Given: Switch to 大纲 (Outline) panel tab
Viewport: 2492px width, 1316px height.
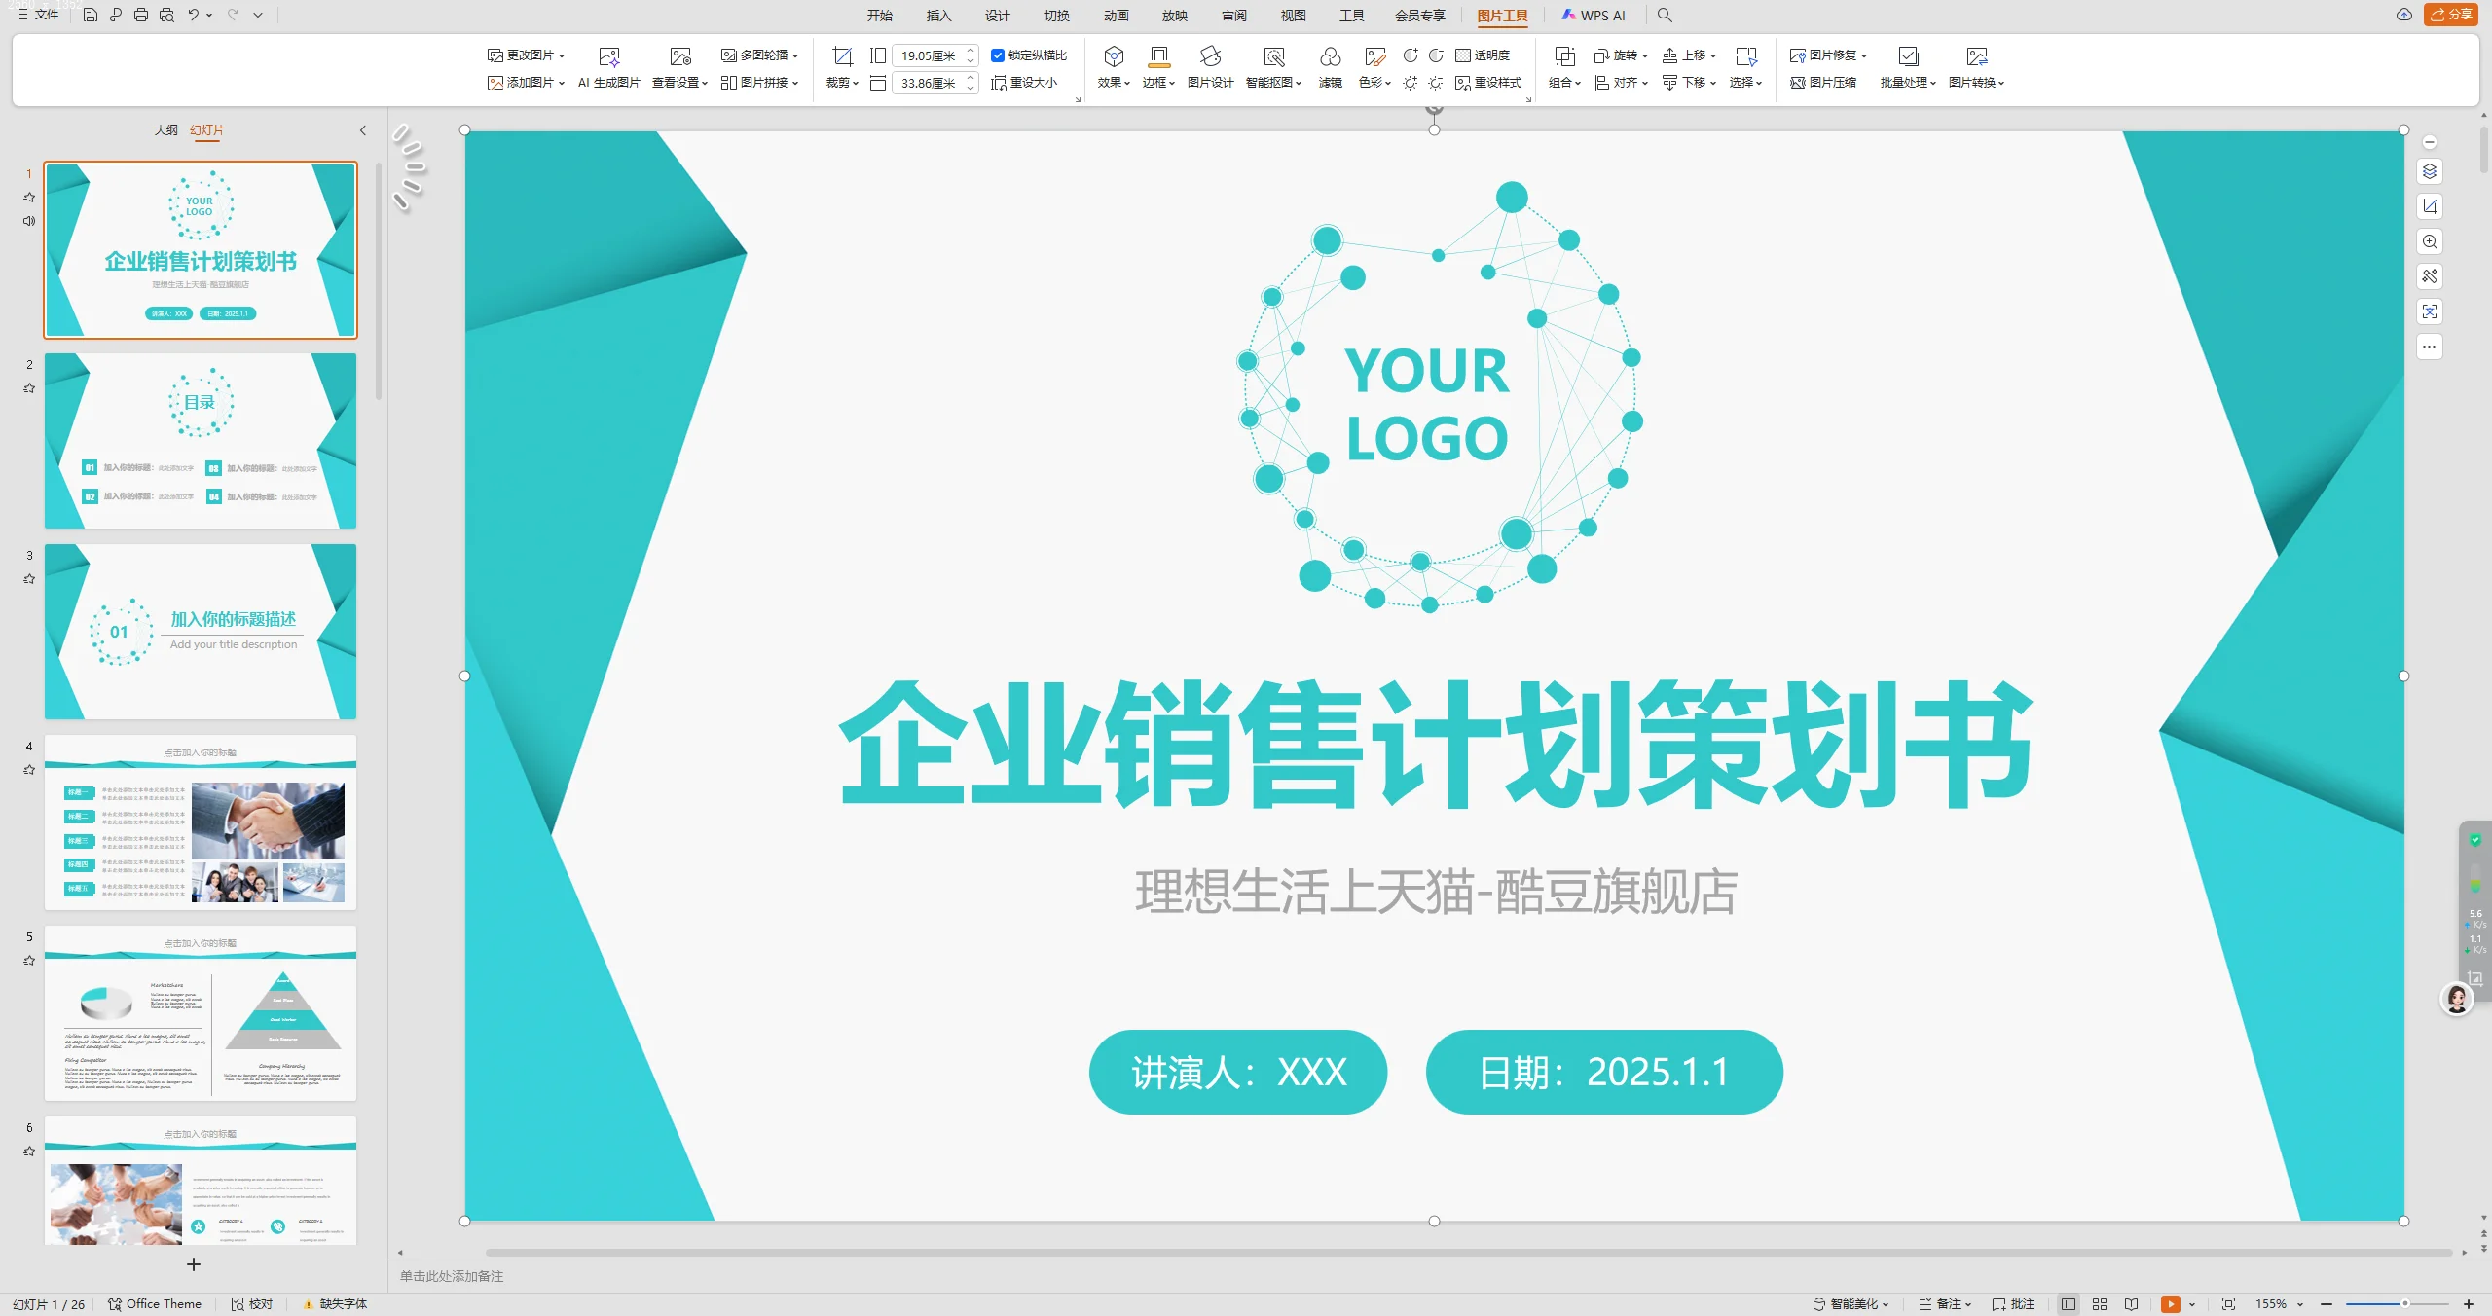Looking at the screenshot, I should click(x=165, y=130).
